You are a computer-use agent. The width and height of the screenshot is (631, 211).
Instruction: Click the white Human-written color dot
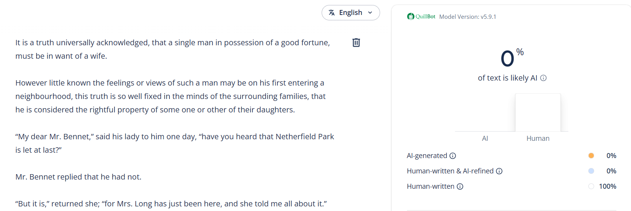(591, 186)
